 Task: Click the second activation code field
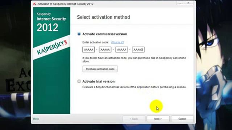[x=105, y=50]
